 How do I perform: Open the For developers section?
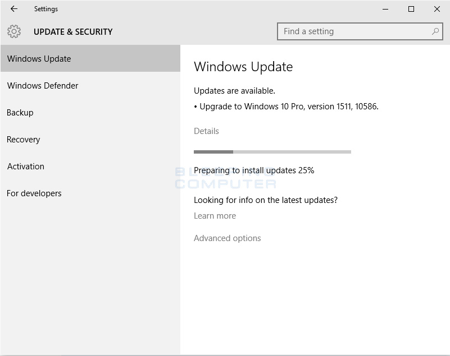coord(34,193)
